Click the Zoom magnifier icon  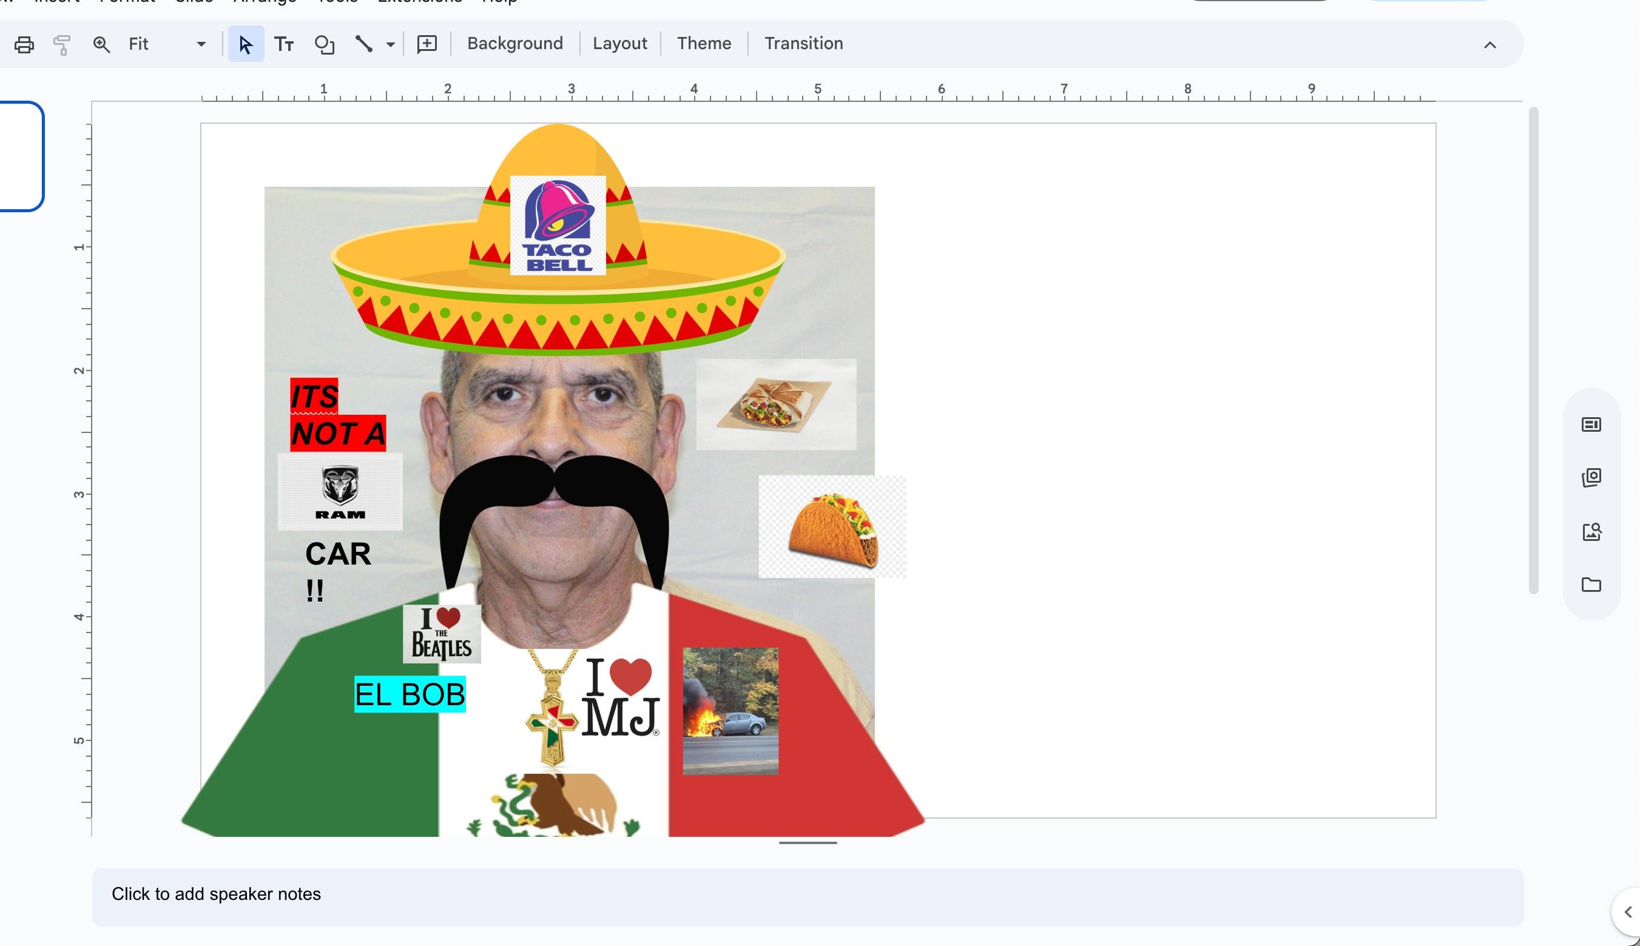click(101, 44)
